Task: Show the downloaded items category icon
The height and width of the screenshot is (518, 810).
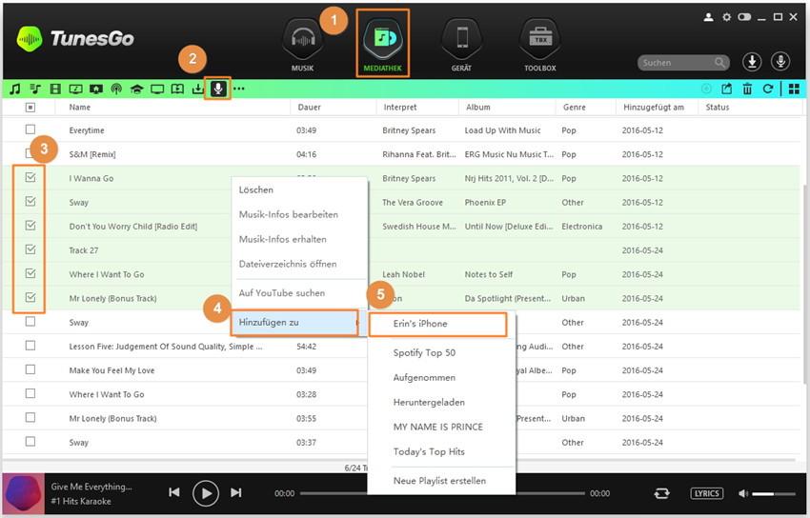Action: tap(197, 89)
